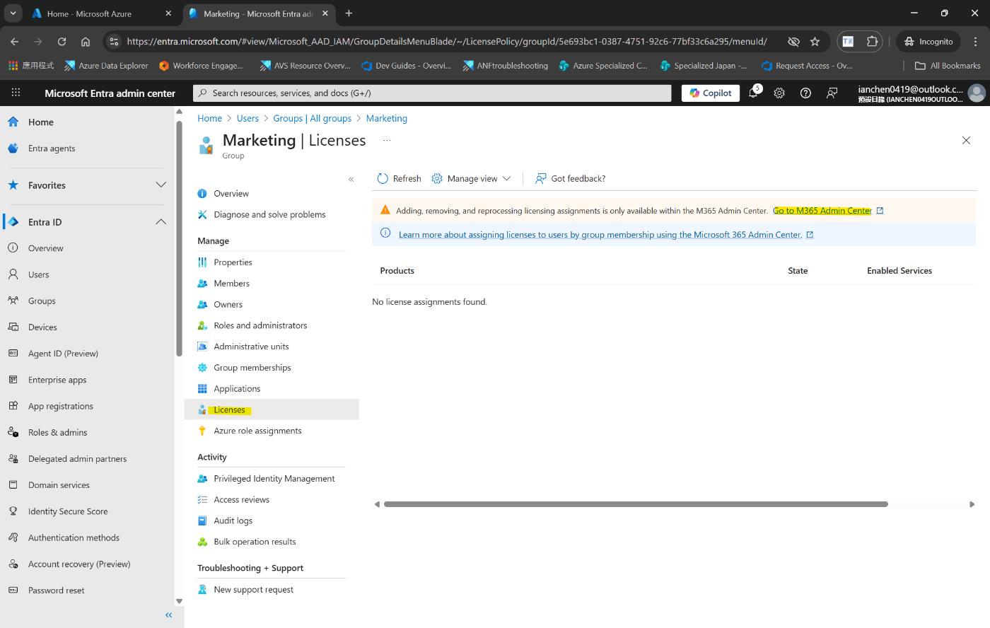
Task: Click the search resources input field
Action: [x=431, y=93]
